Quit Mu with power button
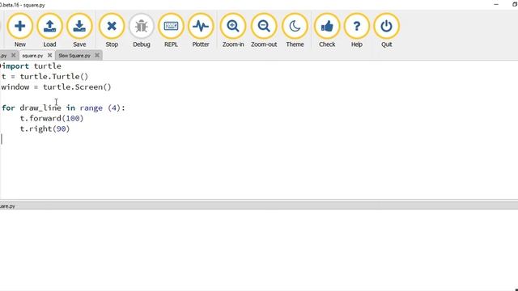 [386, 31]
